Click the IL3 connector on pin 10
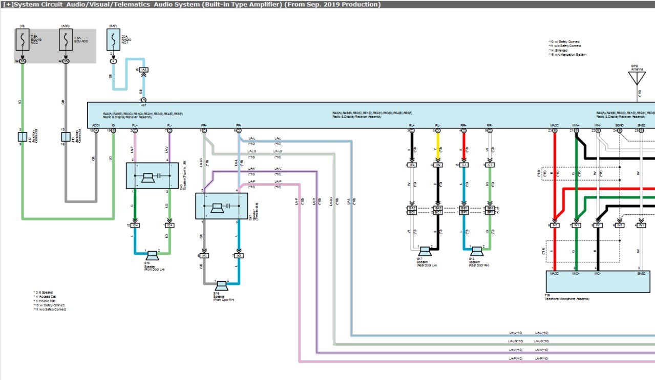Image resolution: width=655 pixels, height=380 pixels. click(464, 165)
